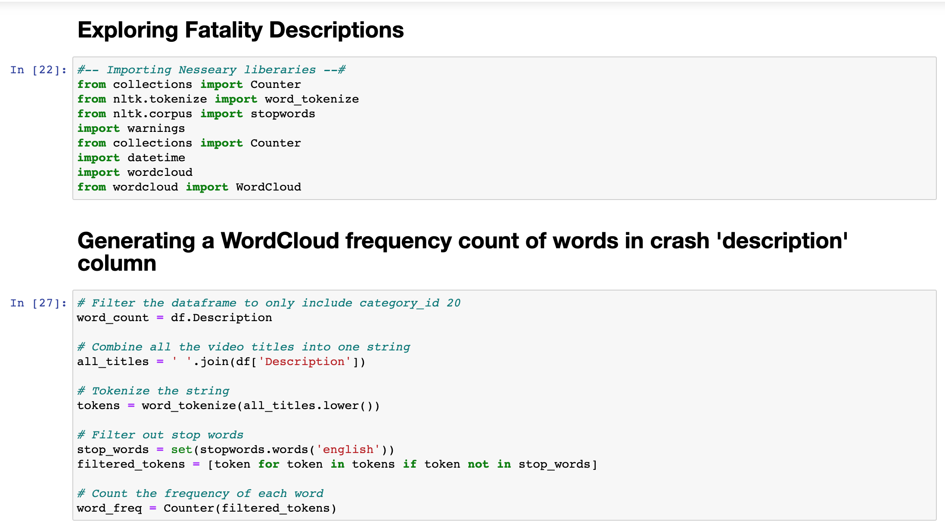Click the 'Count the frequency of each word' comment
This screenshot has width=945, height=525.
(x=200, y=494)
